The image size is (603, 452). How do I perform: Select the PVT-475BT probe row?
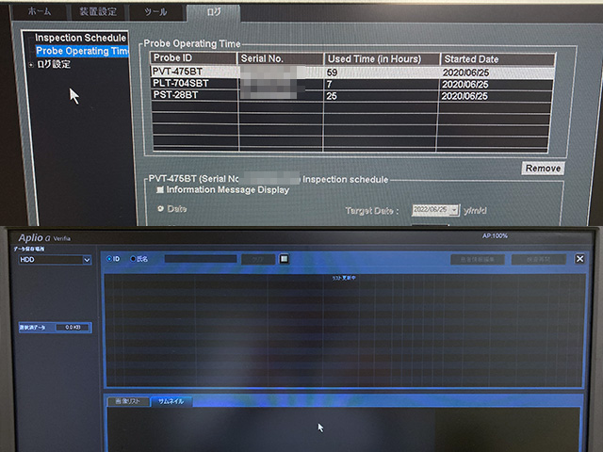pos(351,72)
